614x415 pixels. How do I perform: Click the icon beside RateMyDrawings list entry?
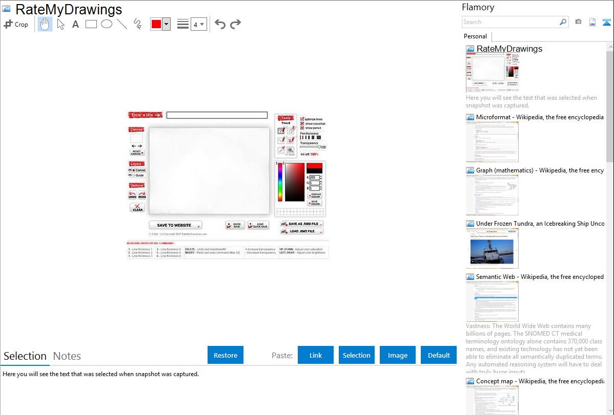click(470, 49)
